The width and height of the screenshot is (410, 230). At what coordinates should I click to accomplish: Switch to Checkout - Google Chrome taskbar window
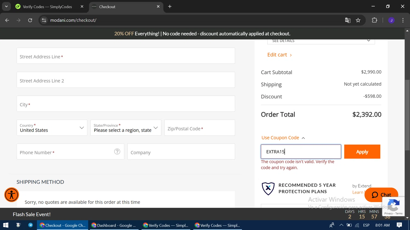63,225
